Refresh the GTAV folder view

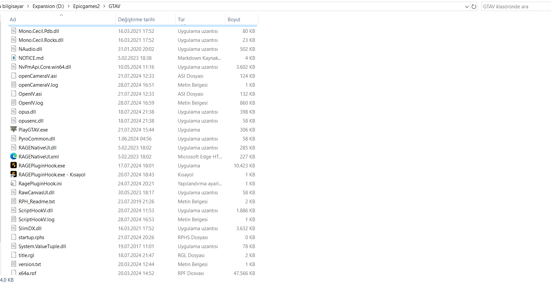pyautogui.click(x=474, y=6)
